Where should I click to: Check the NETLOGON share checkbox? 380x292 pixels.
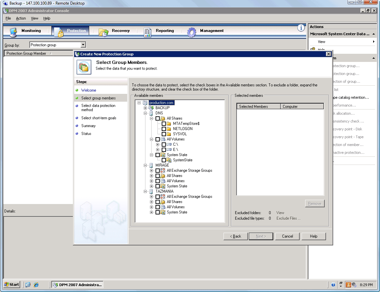click(x=164, y=129)
